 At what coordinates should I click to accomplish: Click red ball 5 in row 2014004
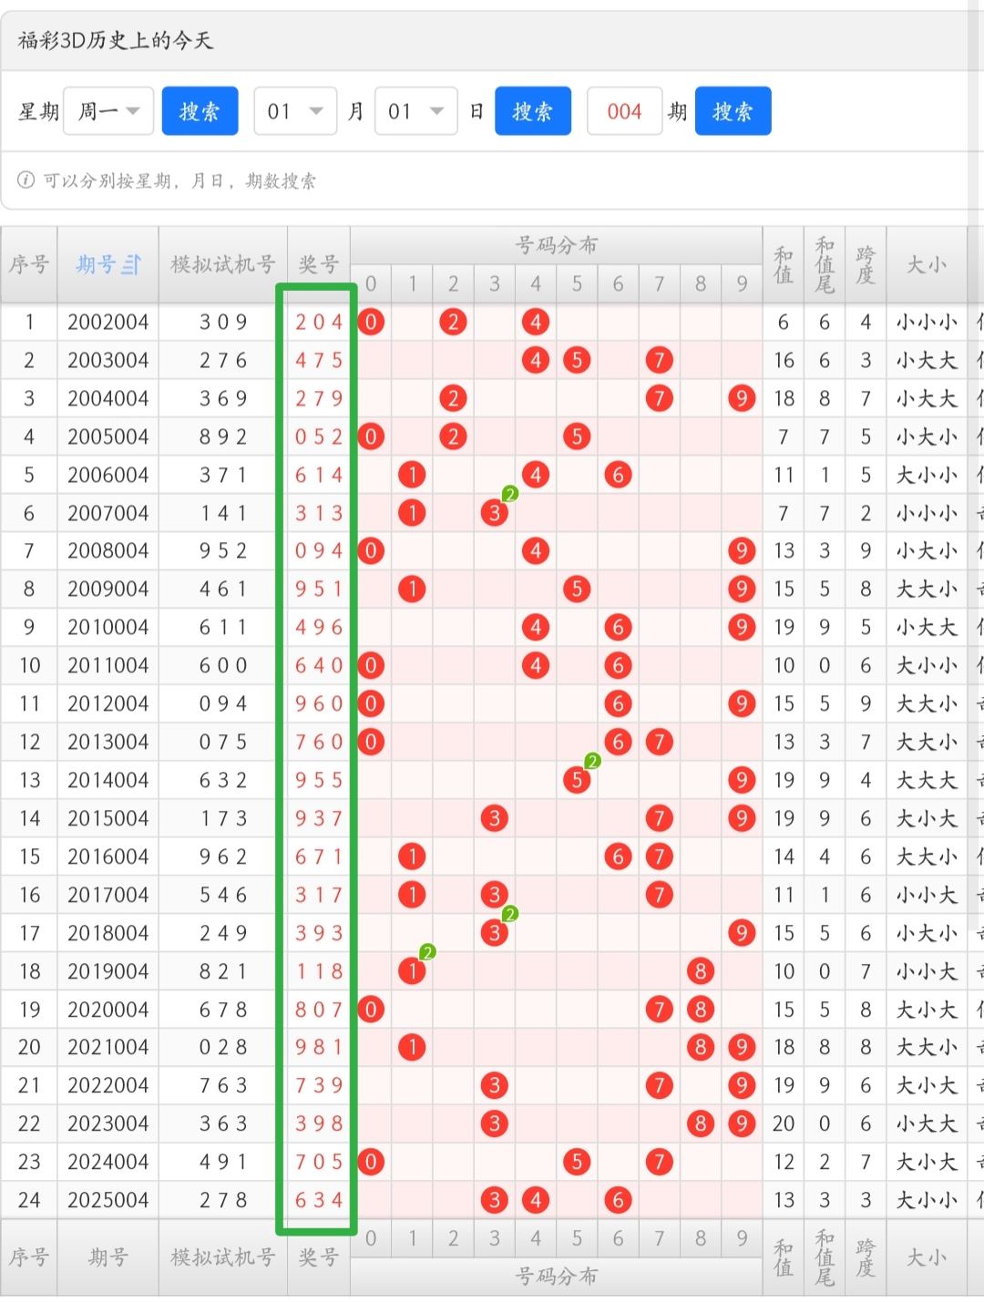pos(577,780)
